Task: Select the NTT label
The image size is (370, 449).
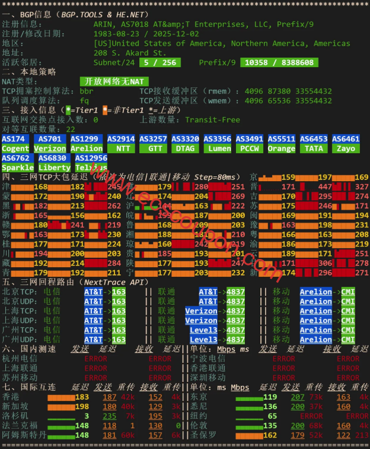Action: [121, 148]
